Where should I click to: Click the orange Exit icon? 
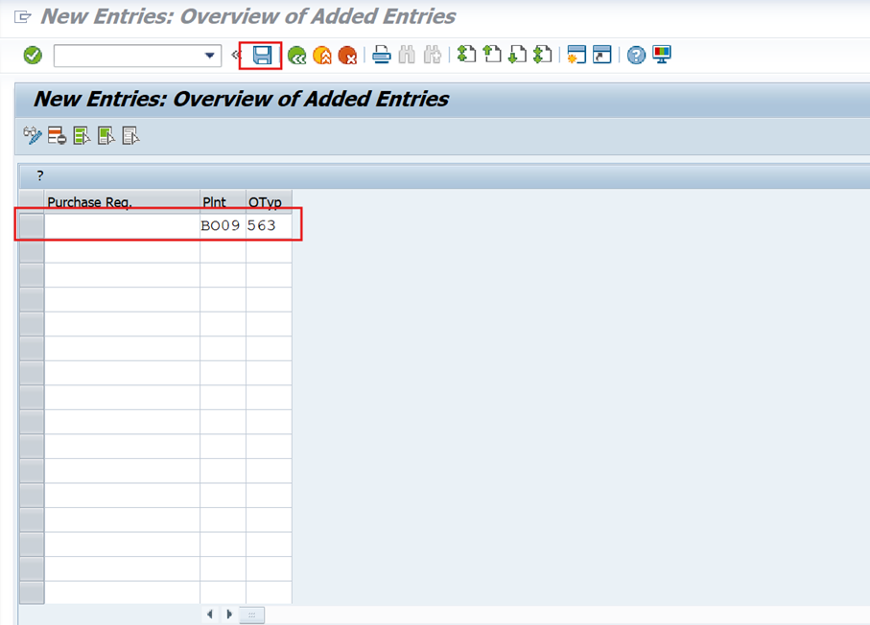[322, 56]
